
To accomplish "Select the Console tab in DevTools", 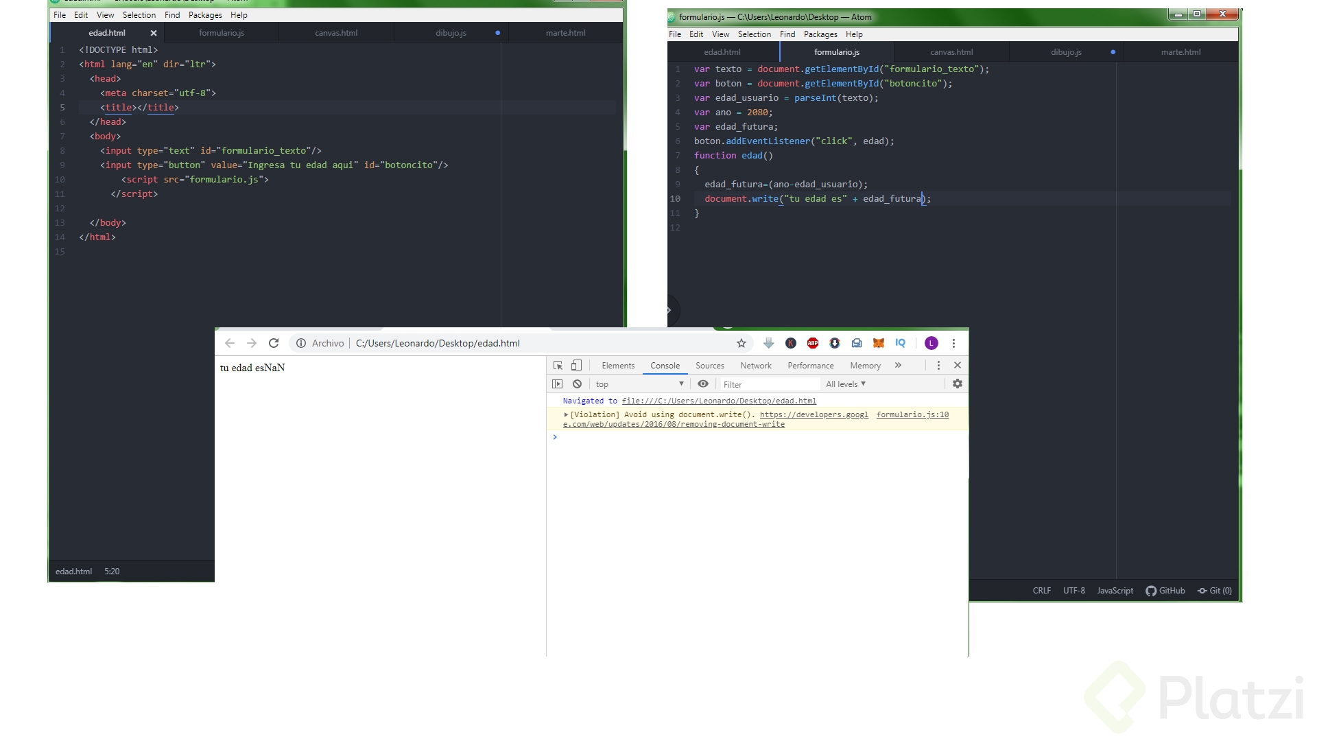I will pos(665,366).
